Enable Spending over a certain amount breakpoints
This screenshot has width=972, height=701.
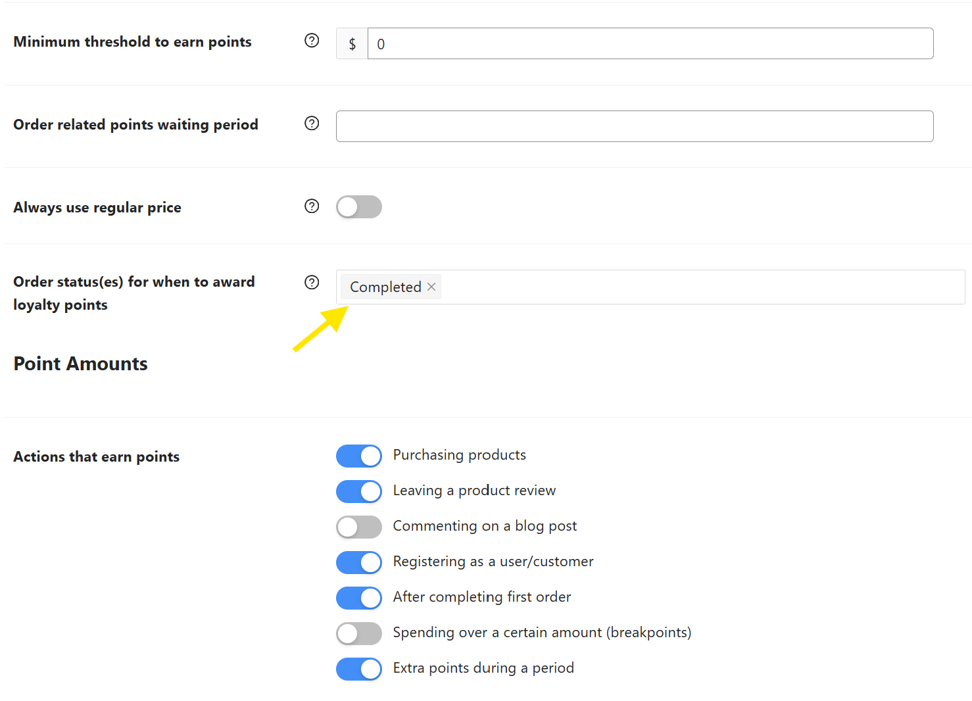(x=358, y=633)
